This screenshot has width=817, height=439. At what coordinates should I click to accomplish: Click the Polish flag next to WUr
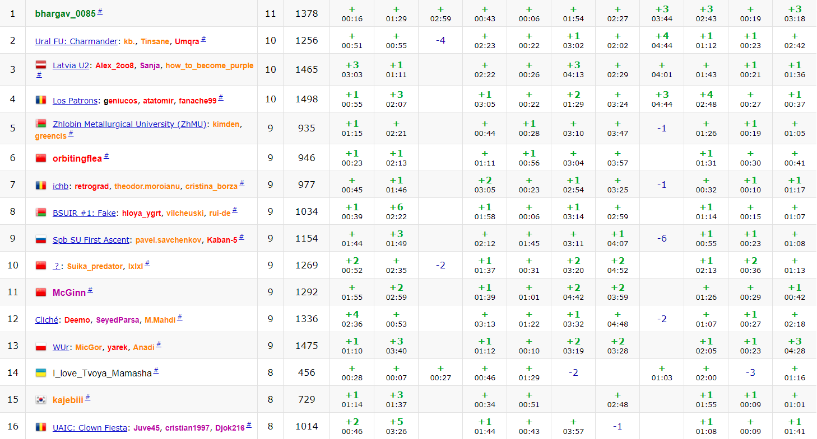(40, 347)
